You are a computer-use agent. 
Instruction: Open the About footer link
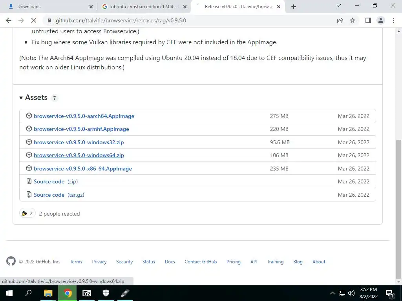click(x=319, y=262)
